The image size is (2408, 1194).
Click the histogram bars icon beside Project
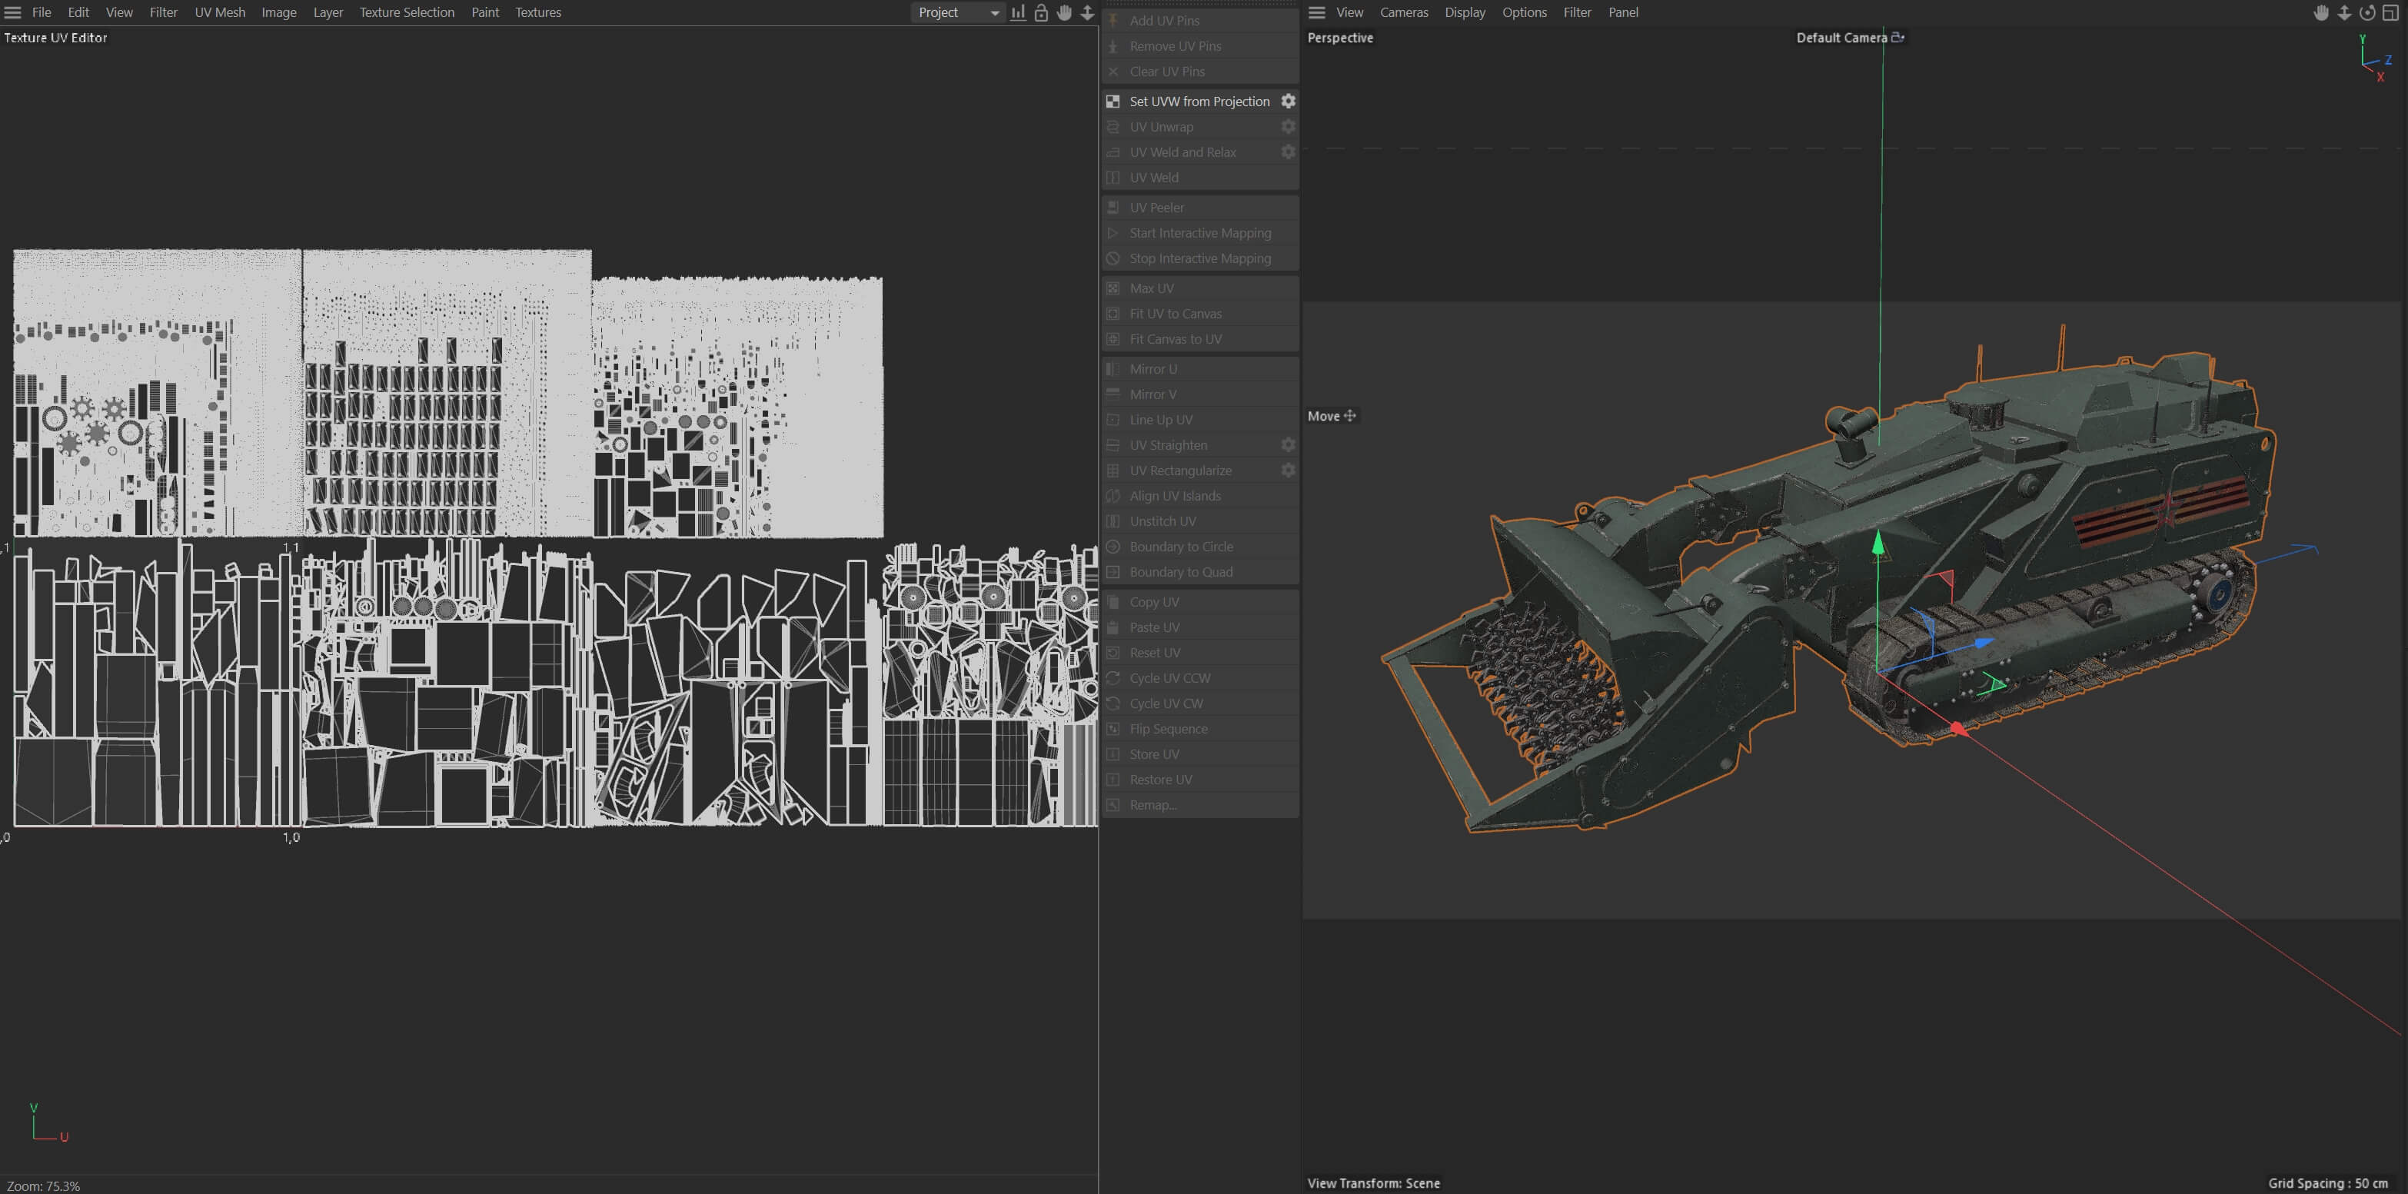click(x=1018, y=12)
